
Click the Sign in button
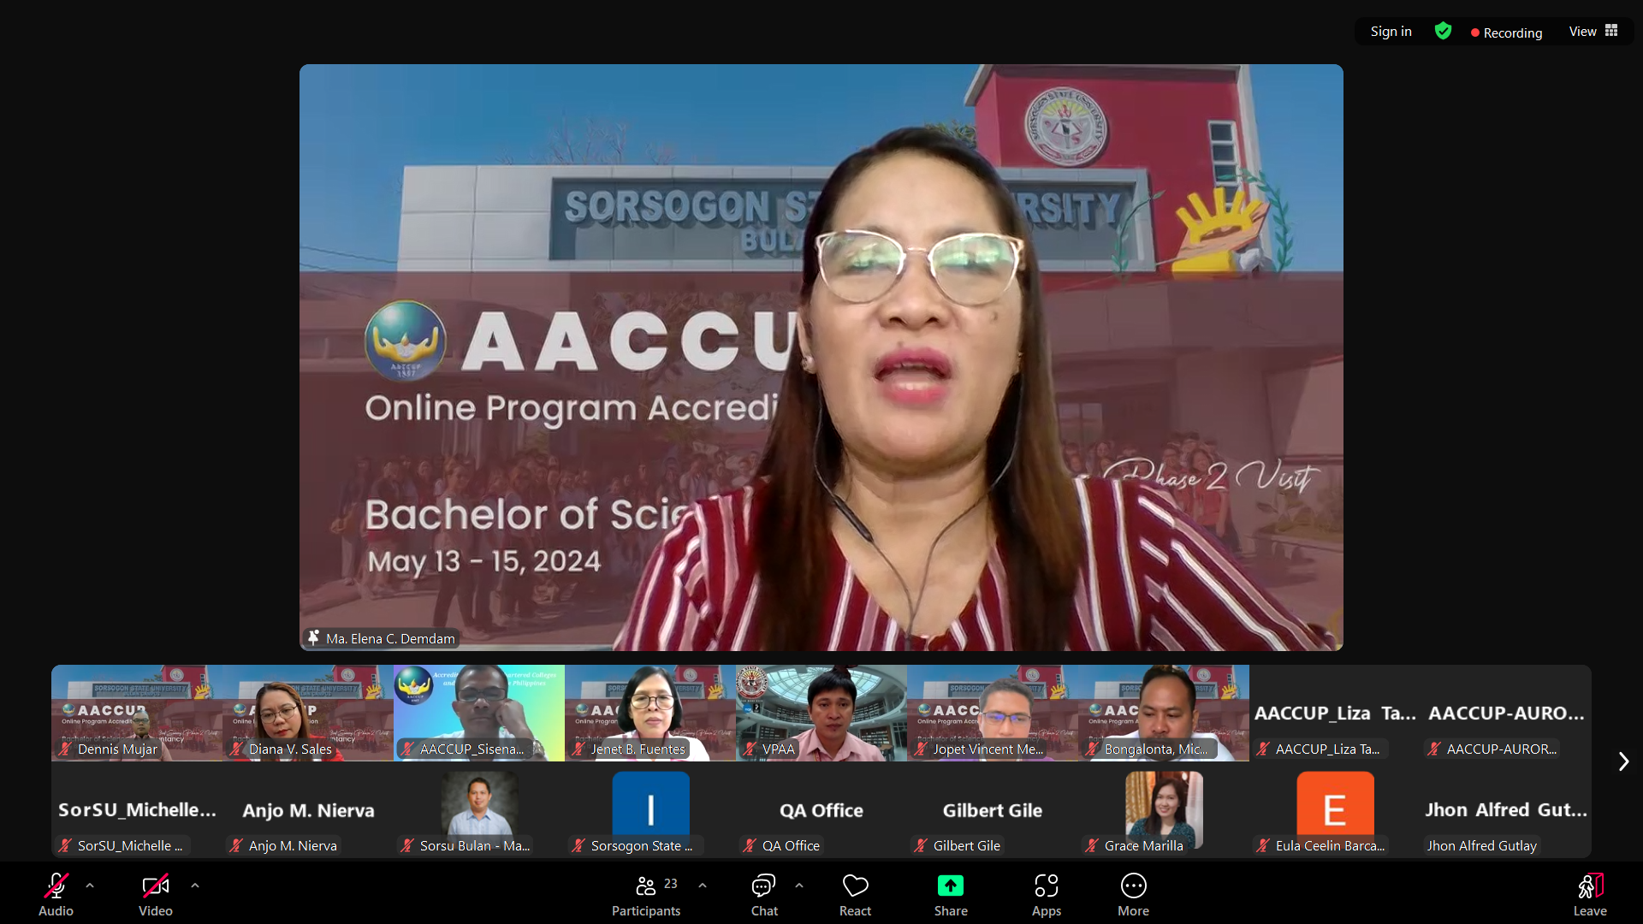[1391, 32]
